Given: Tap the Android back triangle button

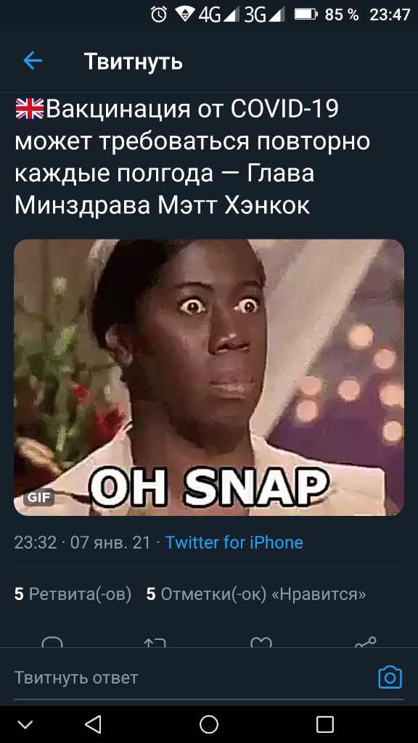Looking at the screenshot, I should click(93, 724).
